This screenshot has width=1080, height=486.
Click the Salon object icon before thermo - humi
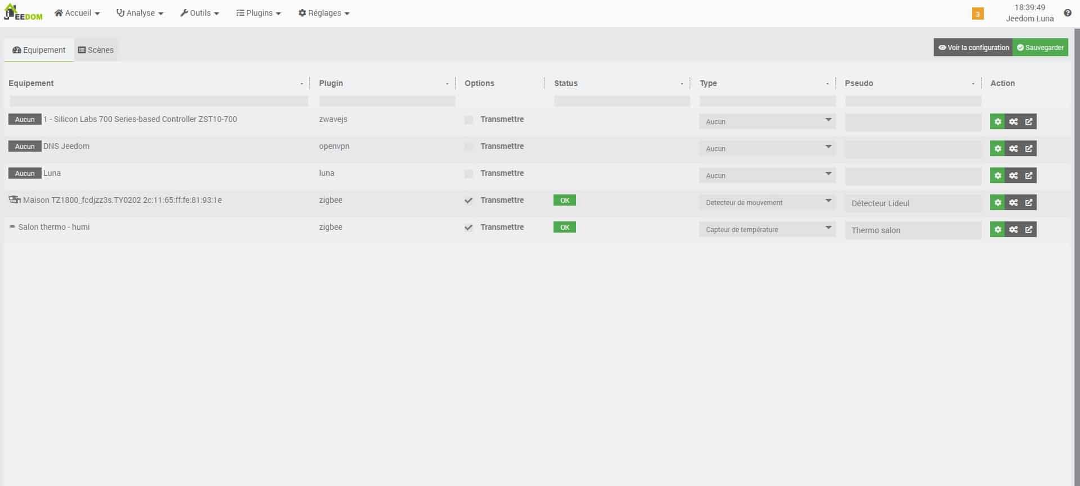coord(12,227)
